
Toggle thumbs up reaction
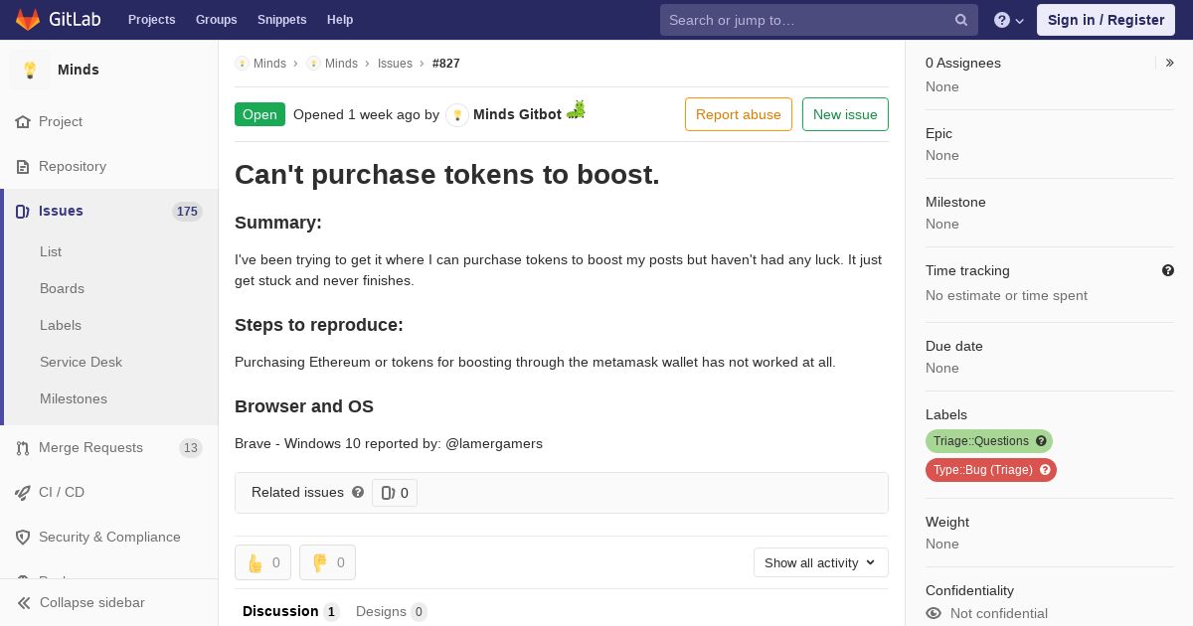(262, 562)
